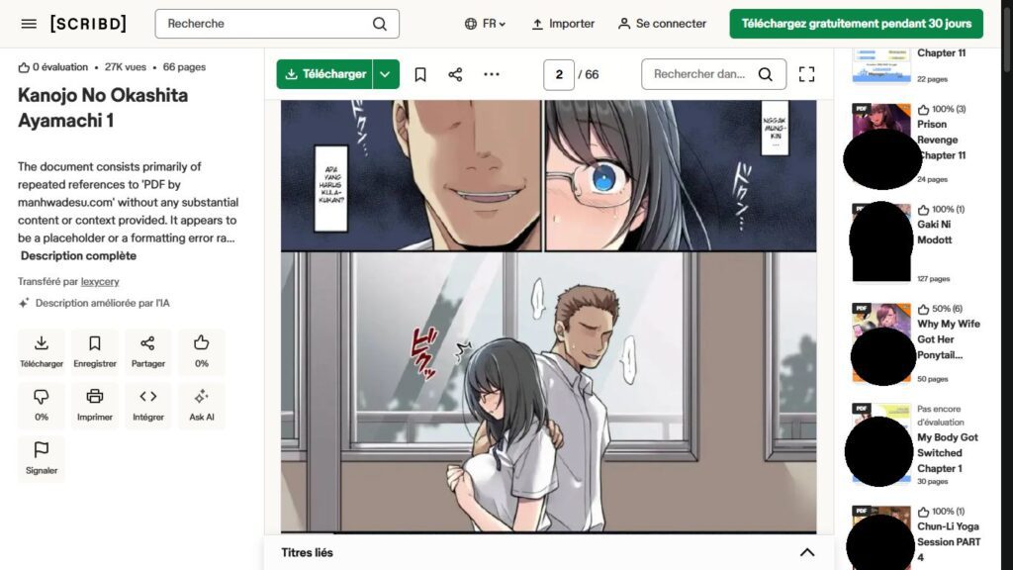Click Importer in the top navigation
Viewport: 1013px width, 570px height.
563,24
